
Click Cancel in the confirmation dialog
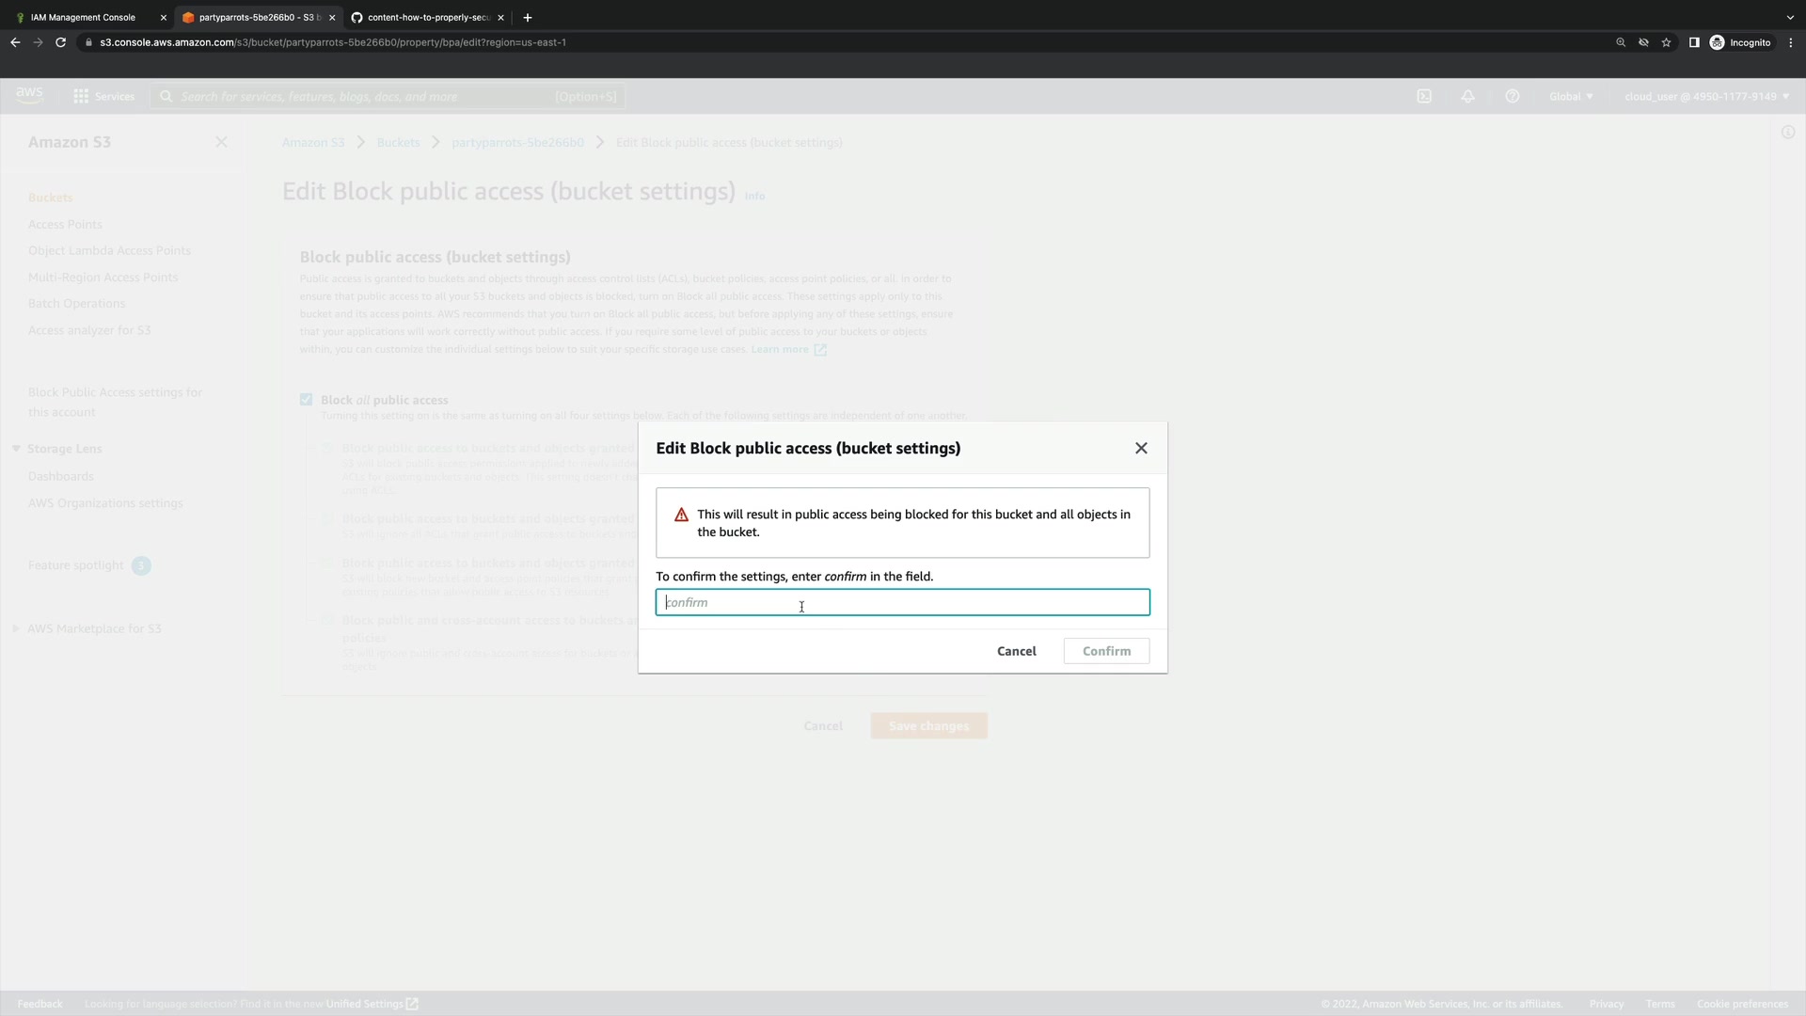tap(1016, 651)
